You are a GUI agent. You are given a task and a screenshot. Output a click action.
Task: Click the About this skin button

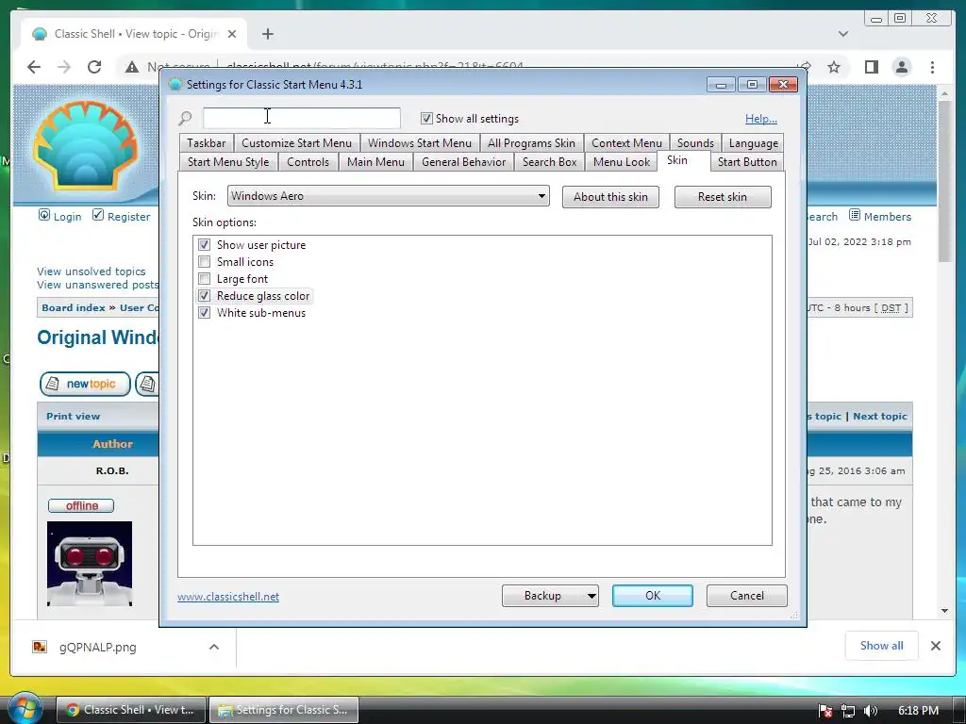[x=610, y=197]
